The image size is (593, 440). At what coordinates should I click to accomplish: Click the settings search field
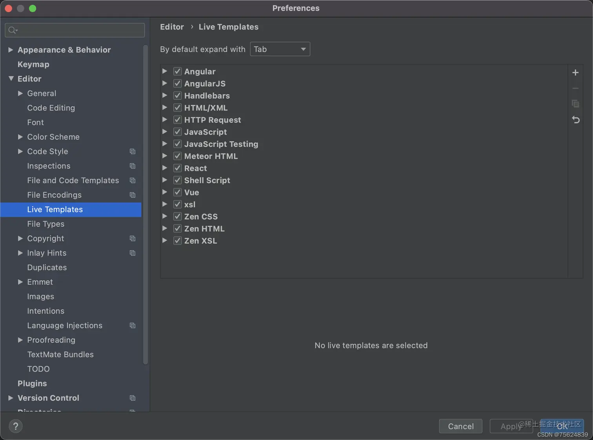tap(75, 30)
